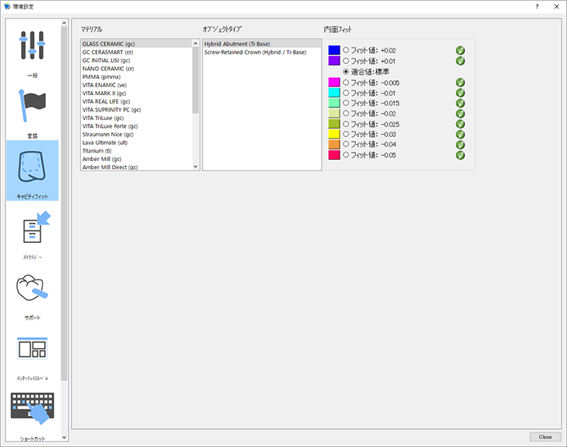Click the green check icon beside -0.005
This screenshot has width=567, height=447.
point(460,83)
